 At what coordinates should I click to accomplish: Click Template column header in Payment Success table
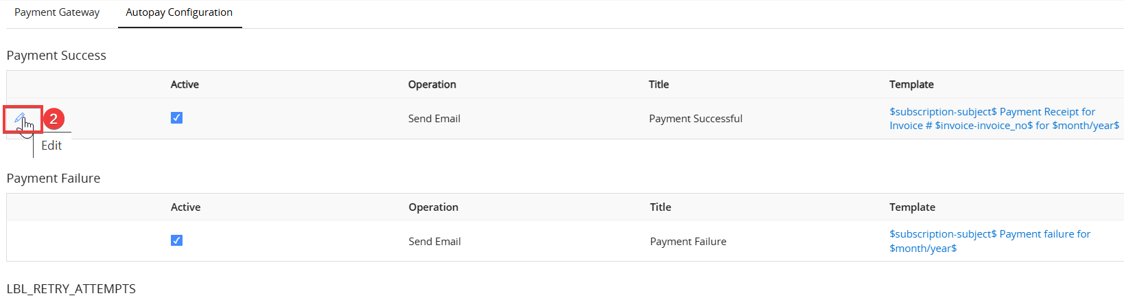(911, 84)
